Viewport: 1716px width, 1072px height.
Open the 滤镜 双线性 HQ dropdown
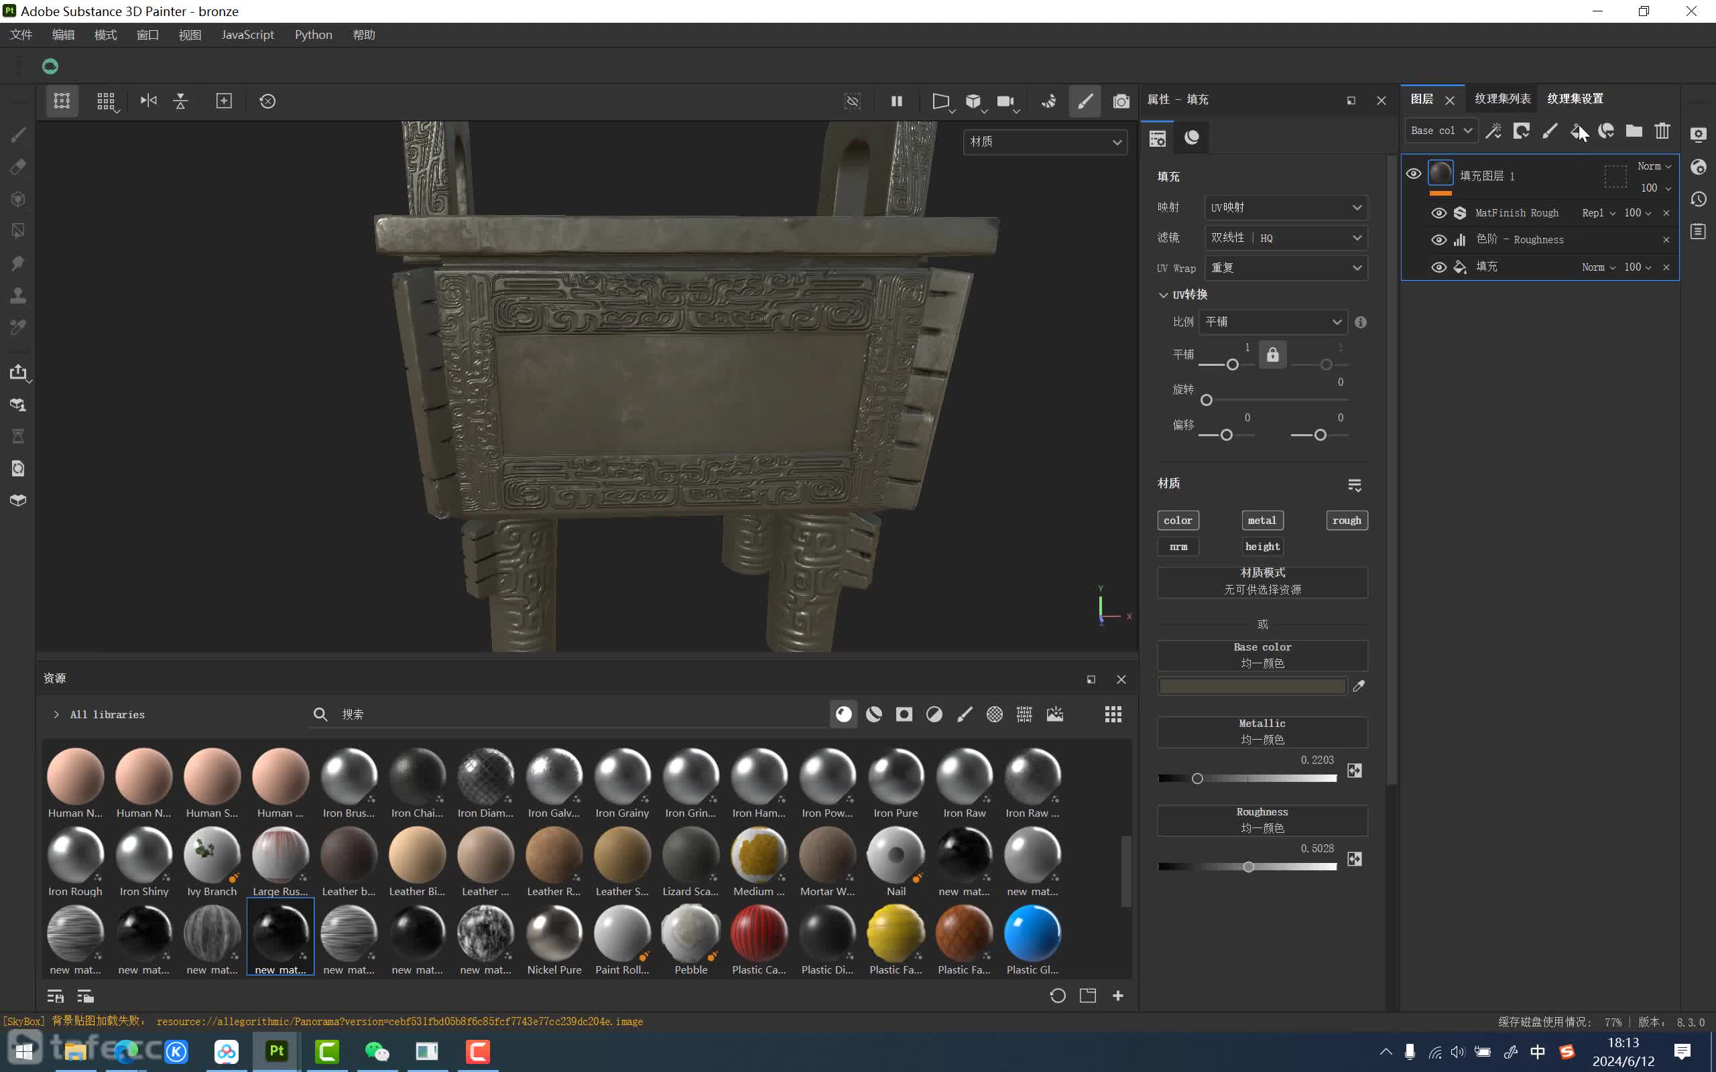(x=1286, y=237)
